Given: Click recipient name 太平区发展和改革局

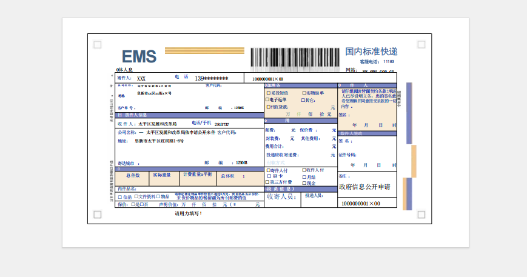Looking at the screenshot, I should (x=157, y=124).
